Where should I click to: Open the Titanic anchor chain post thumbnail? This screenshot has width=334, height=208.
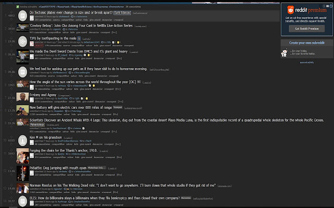point(22,156)
